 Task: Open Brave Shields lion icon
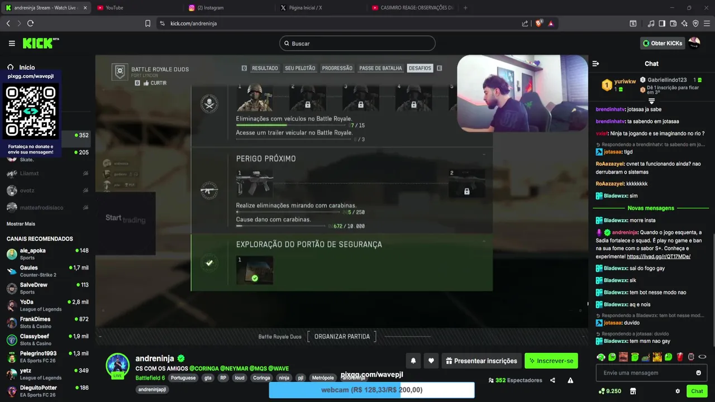[x=538, y=23]
